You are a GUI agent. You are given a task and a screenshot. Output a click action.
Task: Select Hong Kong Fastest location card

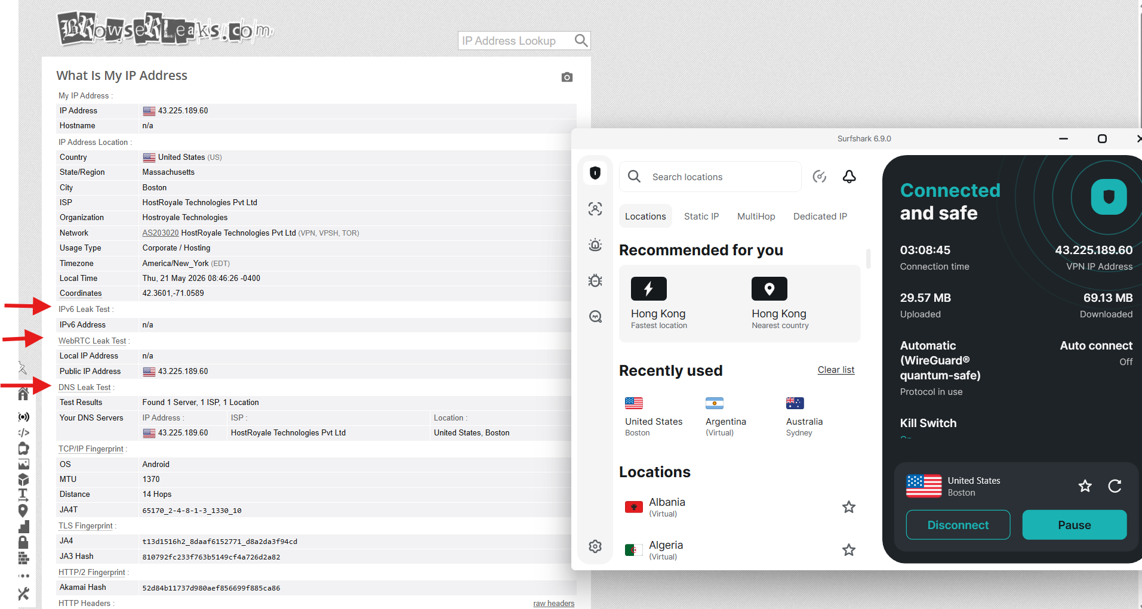click(659, 303)
